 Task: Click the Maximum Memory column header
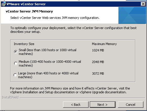point(104,44)
